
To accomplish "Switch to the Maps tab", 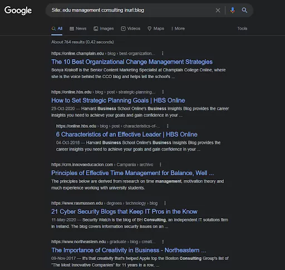I will [156, 28].
